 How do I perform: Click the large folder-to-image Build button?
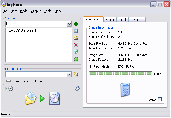pos(30,98)
